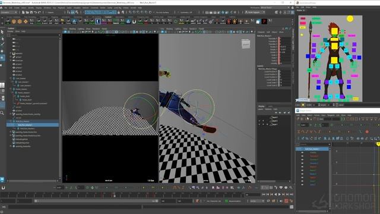The height and width of the screenshot is (214, 380).
Task: Click yellow head button in character picker
Action: click(334, 31)
